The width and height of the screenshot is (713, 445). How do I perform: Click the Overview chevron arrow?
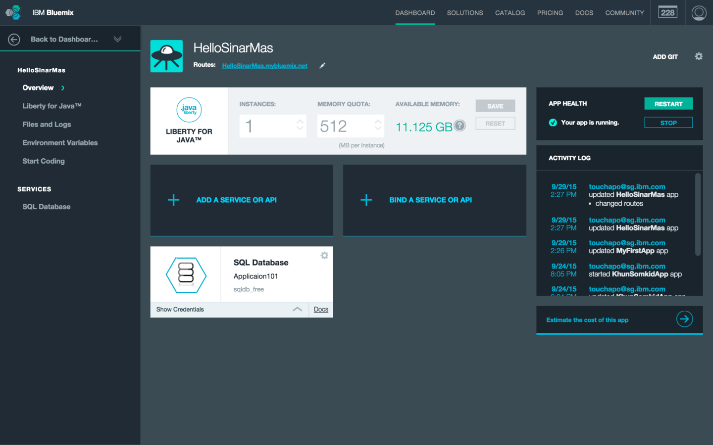click(63, 88)
